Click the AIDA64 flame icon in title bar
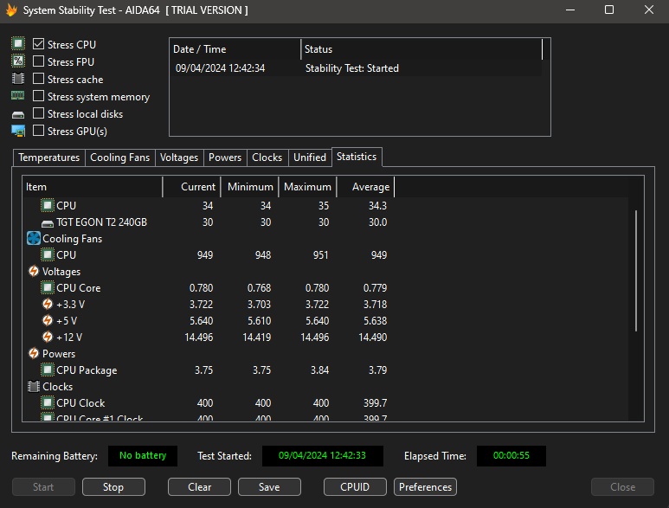The image size is (669, 508). coord(11,10)
